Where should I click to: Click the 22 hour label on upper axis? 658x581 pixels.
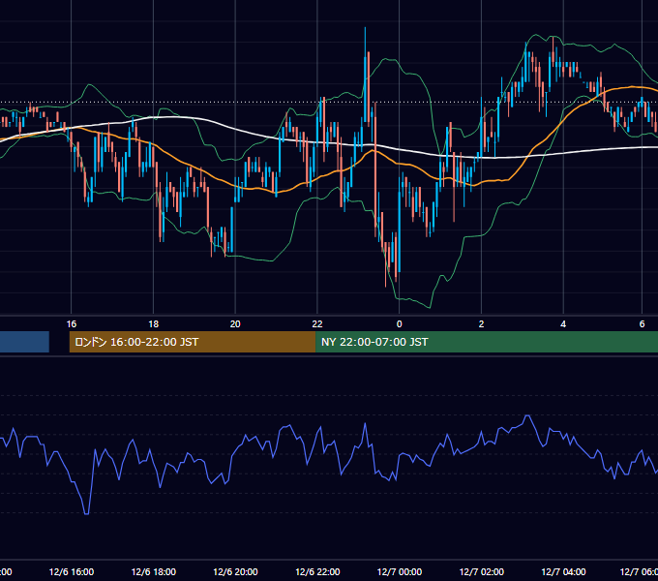(317, 324)
